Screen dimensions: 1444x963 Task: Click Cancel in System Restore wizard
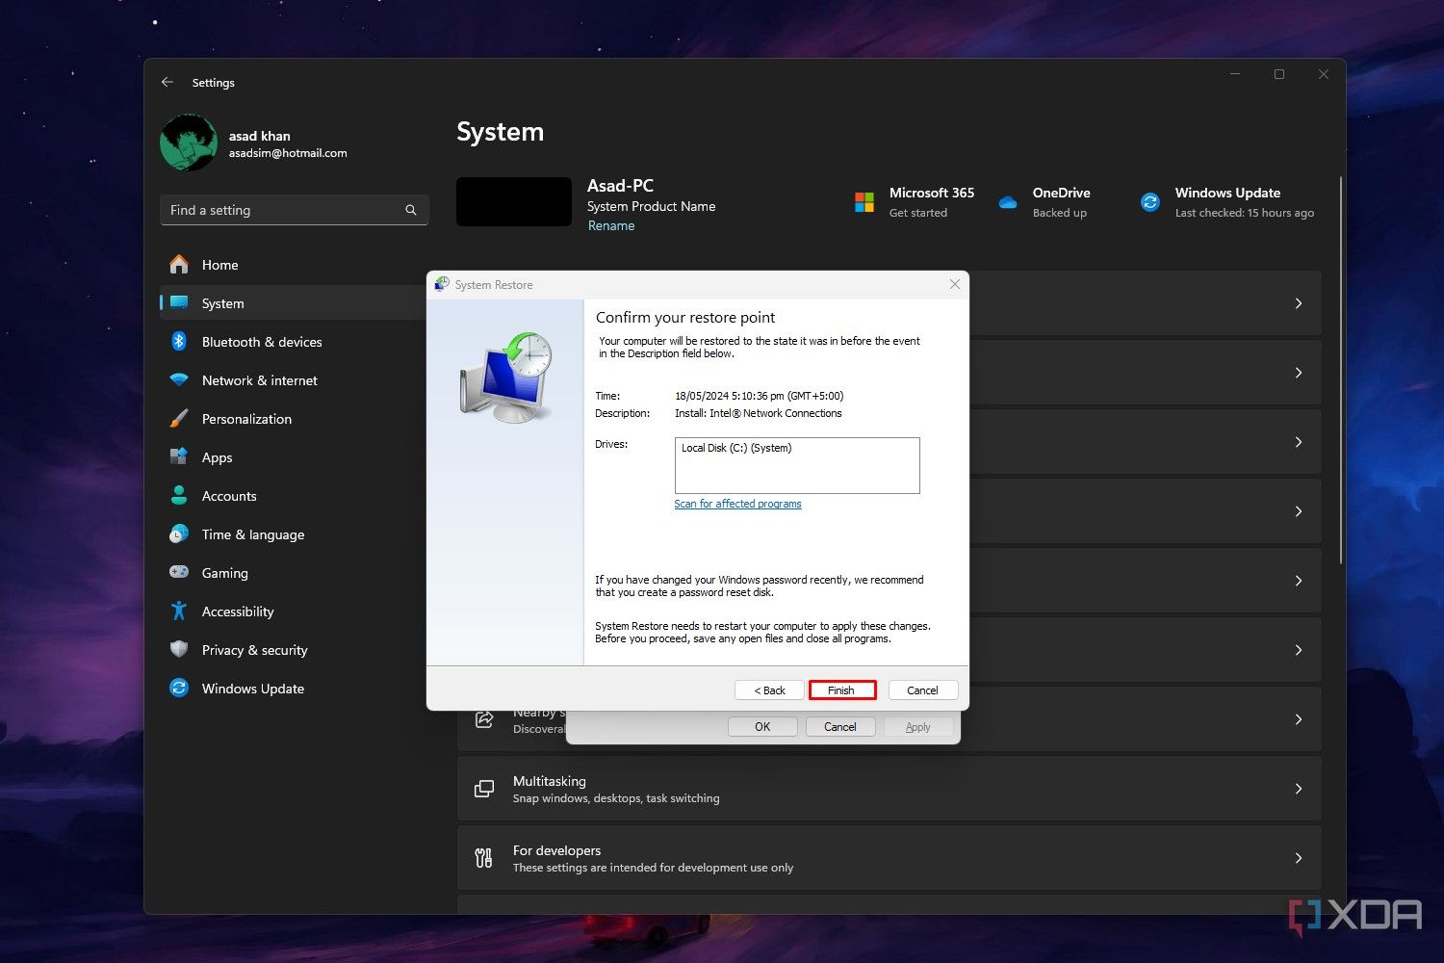coord(922,690)
